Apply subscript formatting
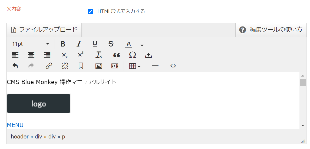 [65, 55]
